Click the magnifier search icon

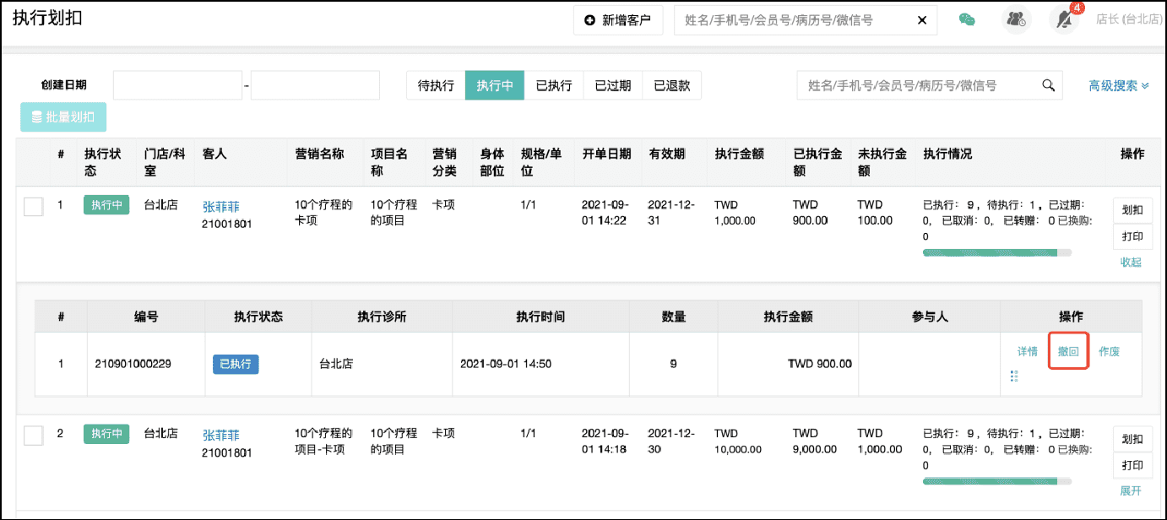tap(1048, 85)
